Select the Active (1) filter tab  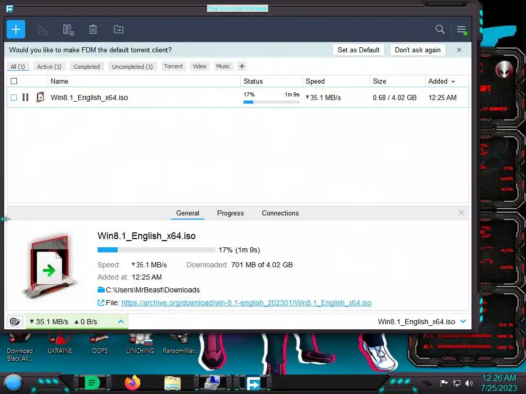(x=49, y=67)
